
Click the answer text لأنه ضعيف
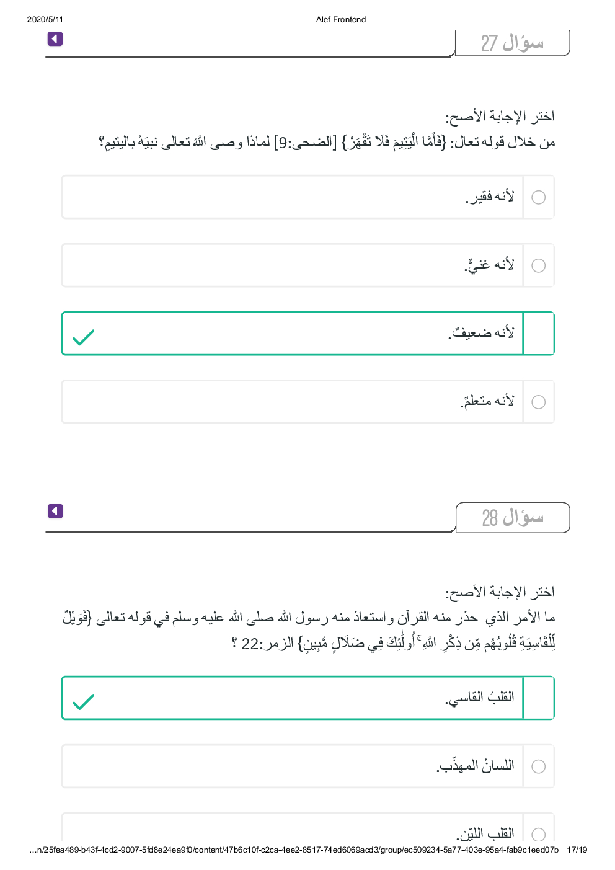[x=481, y=333]
